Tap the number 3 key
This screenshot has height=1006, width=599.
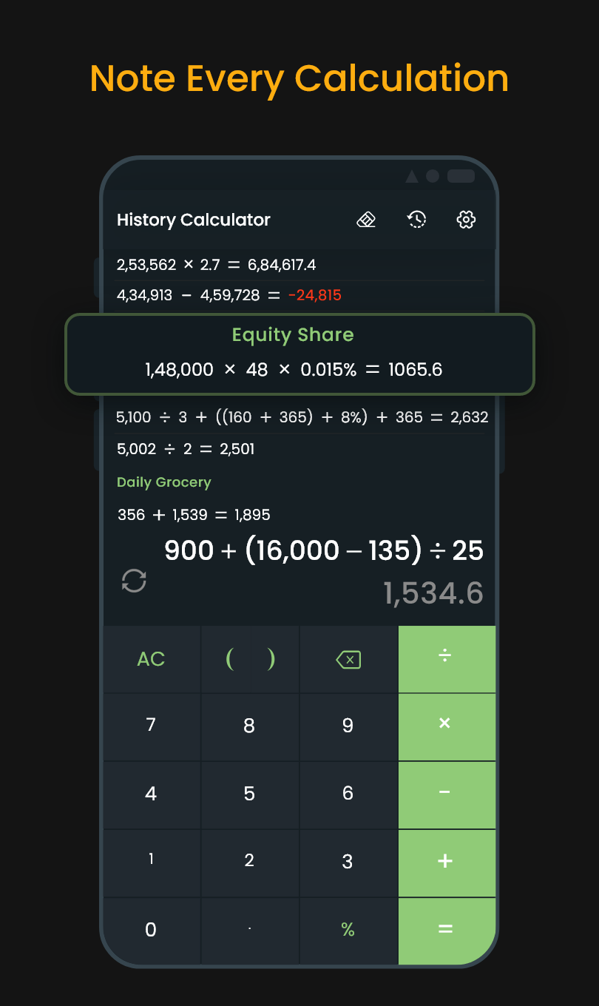(348, 863)
